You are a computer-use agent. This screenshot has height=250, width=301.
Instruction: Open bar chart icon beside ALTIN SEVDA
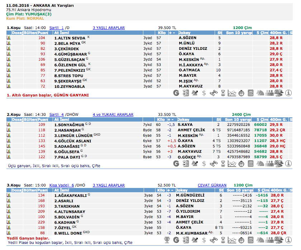[9, 38]
